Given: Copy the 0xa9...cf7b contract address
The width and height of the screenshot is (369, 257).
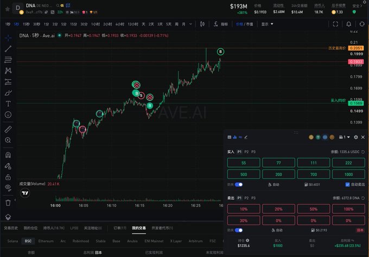Looking at the screenshot, I should [46, 12].
